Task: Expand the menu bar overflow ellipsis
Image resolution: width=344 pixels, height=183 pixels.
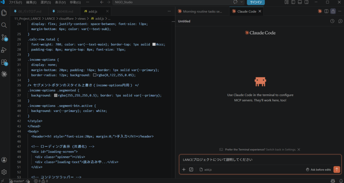Action: pos(87,2)
